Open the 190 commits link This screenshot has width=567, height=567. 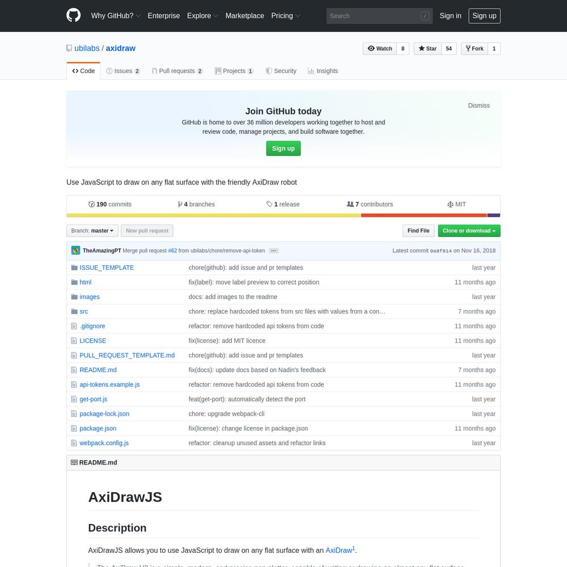pyautogui.click(x=110, y=204)
